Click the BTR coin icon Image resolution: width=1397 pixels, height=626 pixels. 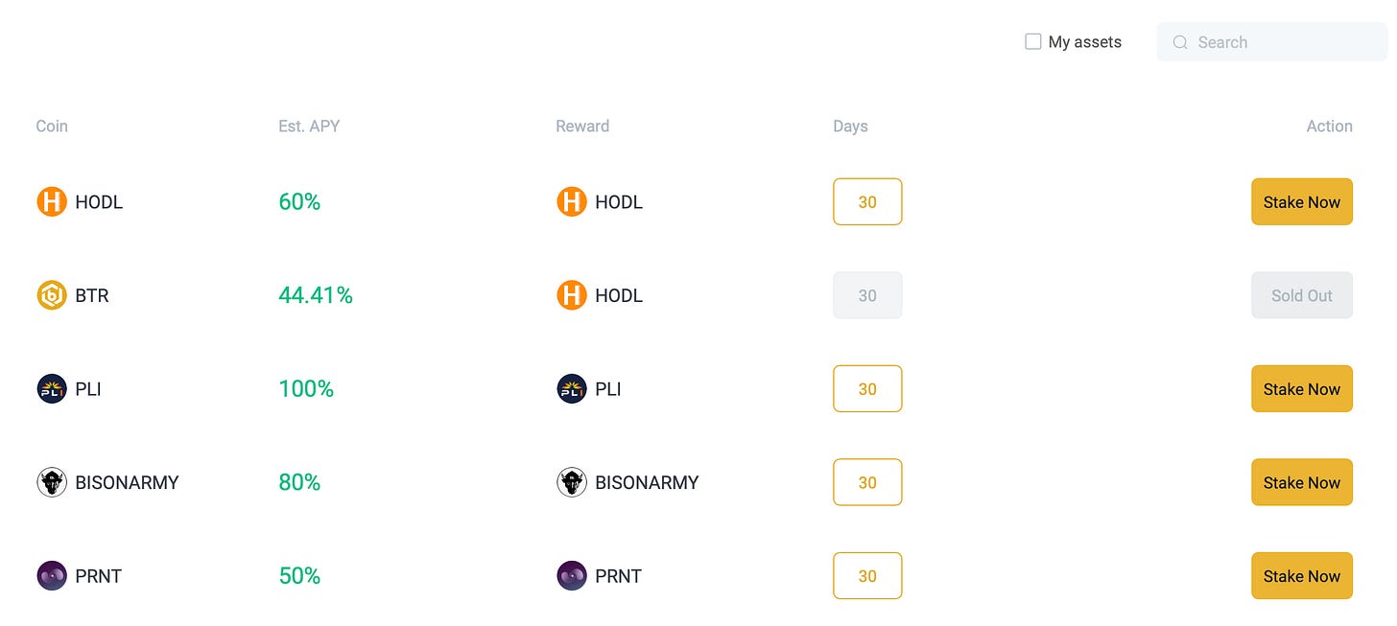pos(52,295)
